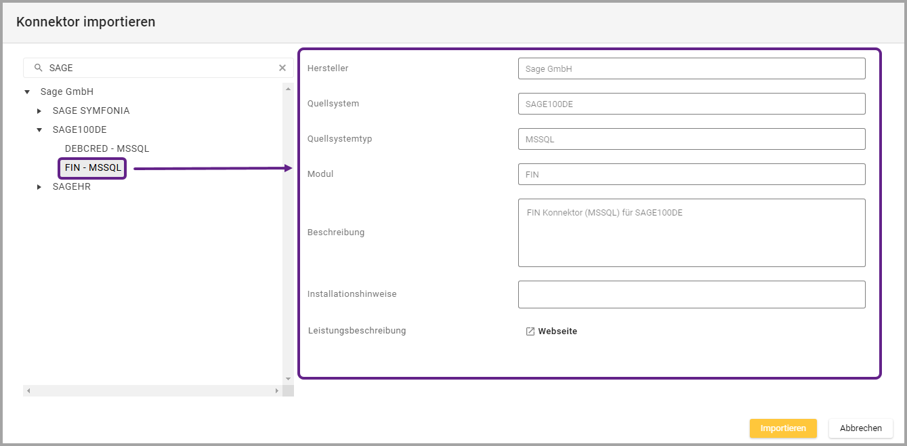Click the Quellsystemtyp label
The image size is (907, 446).
point(340,139)
